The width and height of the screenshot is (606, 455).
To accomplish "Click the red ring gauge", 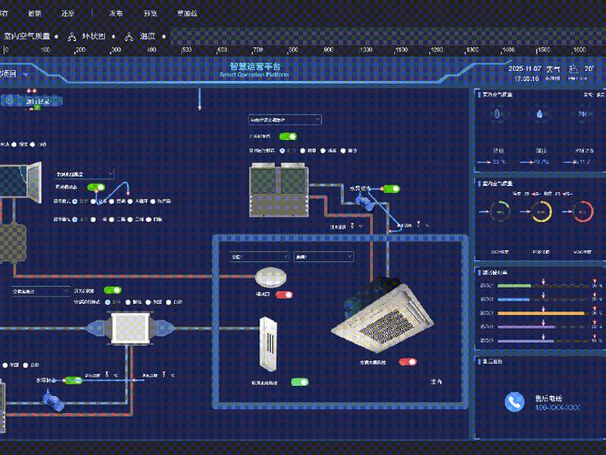I will coord(583,212).
